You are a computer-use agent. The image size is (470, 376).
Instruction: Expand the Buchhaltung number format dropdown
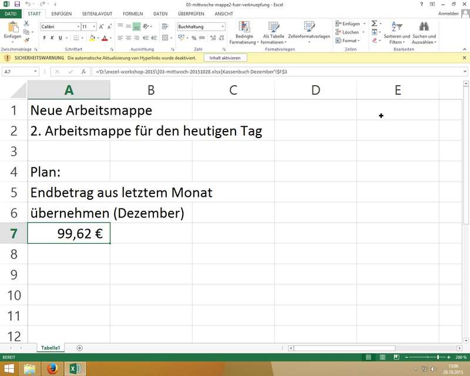pyautogui.click(x=223, y=26)
